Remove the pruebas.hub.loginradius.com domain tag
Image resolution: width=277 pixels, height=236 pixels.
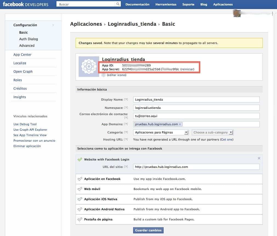pyautogui.click(x=180, y=124)
